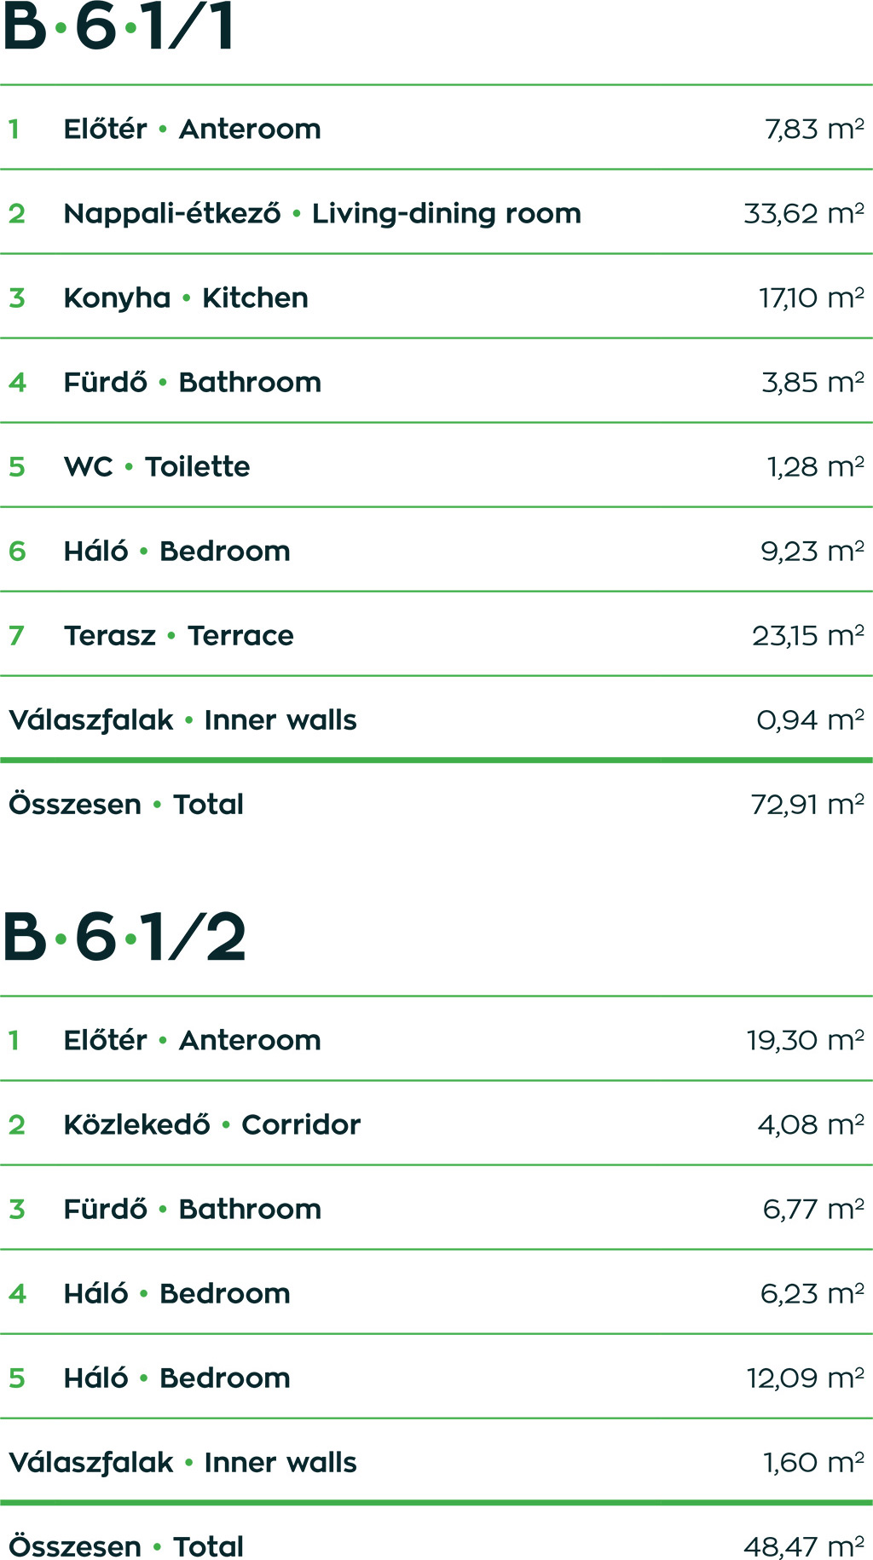Select the Nappali-étkező Living-dining room label

pos(322,213)
